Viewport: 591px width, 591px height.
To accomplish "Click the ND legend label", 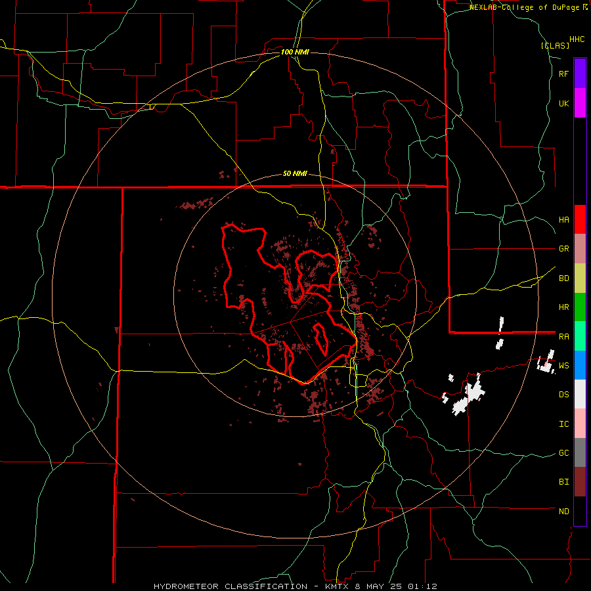I will [x=563, y=512].
